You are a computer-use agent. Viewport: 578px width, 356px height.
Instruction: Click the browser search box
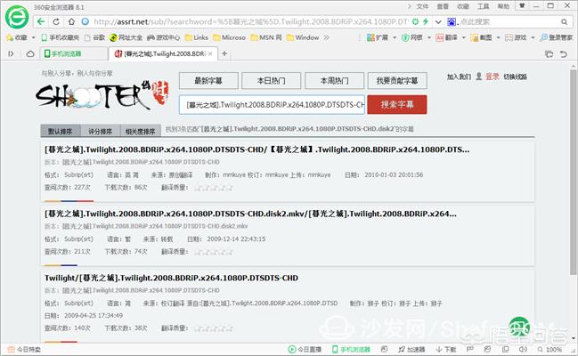509,21
